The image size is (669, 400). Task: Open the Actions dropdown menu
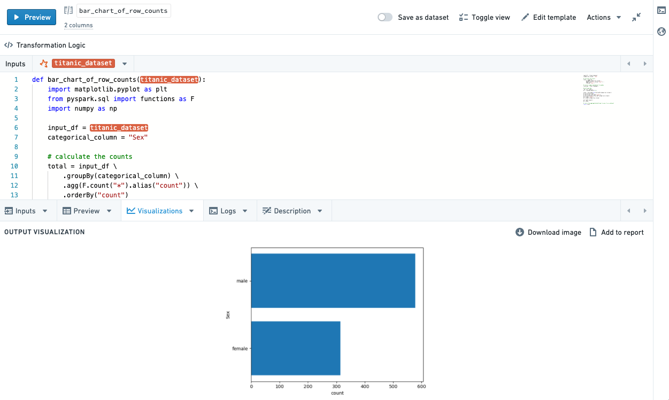click(604, 17)
